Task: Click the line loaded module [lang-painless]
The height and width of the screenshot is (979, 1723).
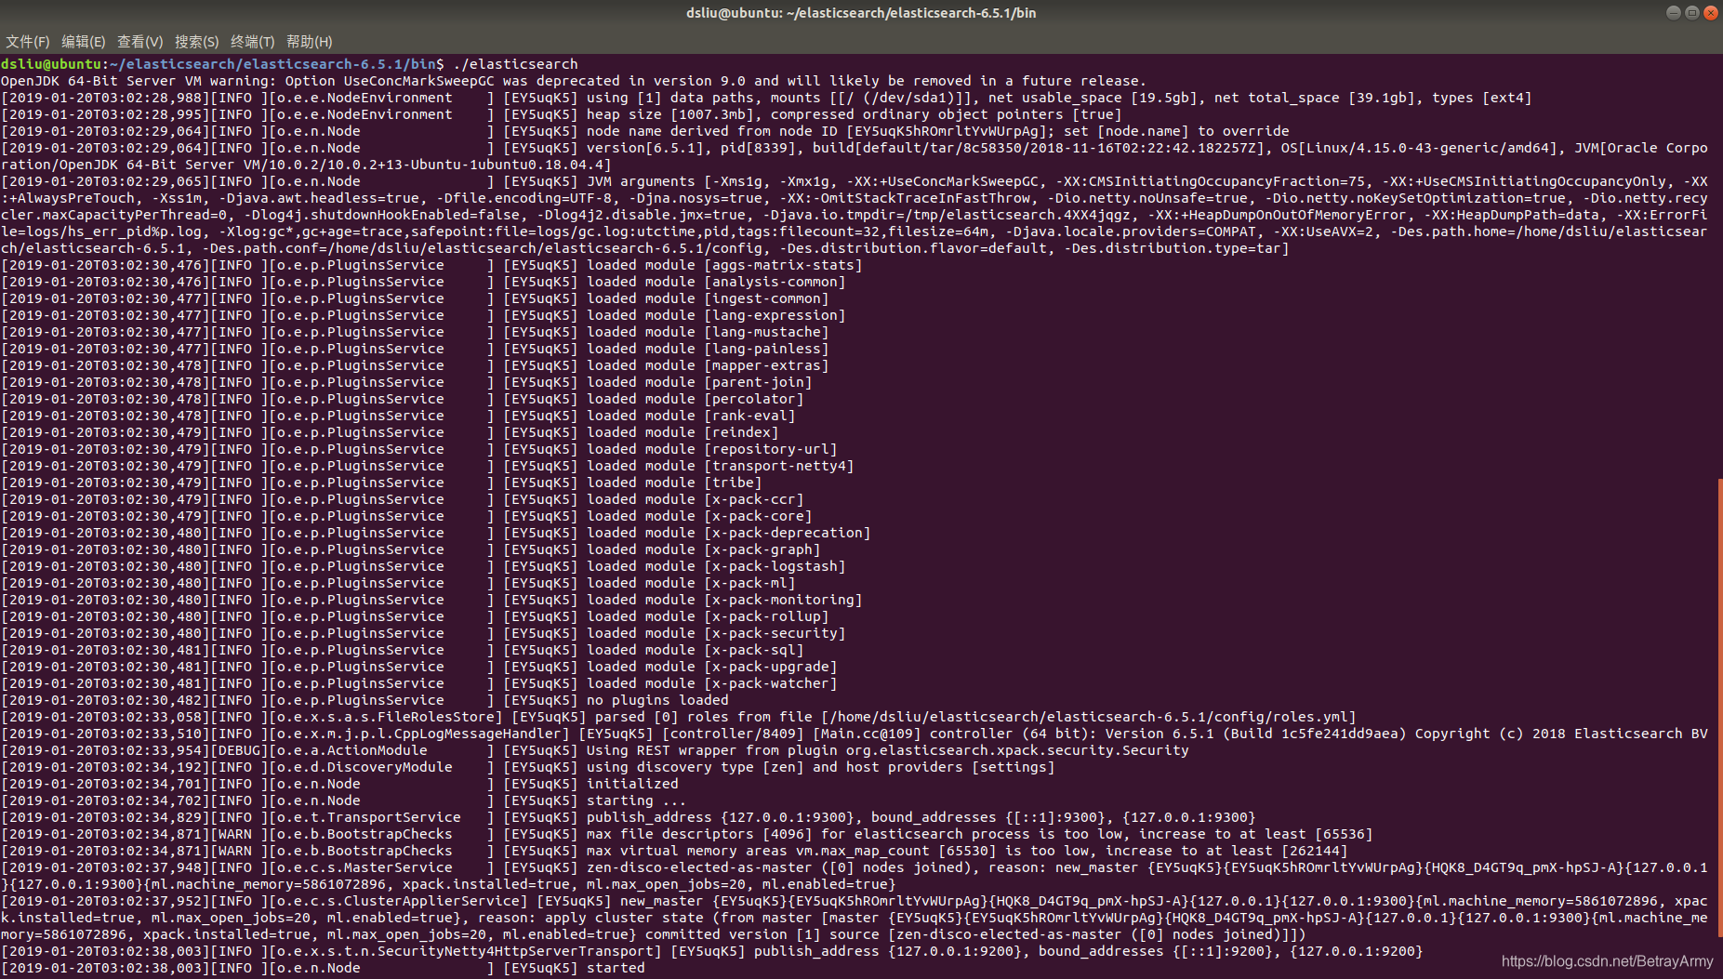Action: coord(416,349)
